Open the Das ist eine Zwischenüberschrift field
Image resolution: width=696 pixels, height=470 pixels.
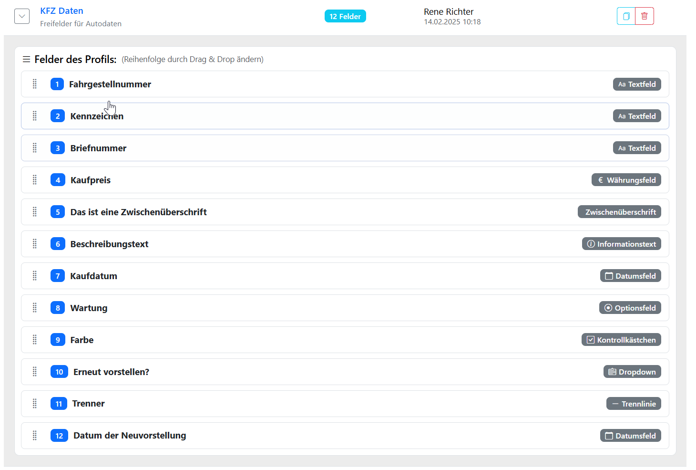coord(138,212)
